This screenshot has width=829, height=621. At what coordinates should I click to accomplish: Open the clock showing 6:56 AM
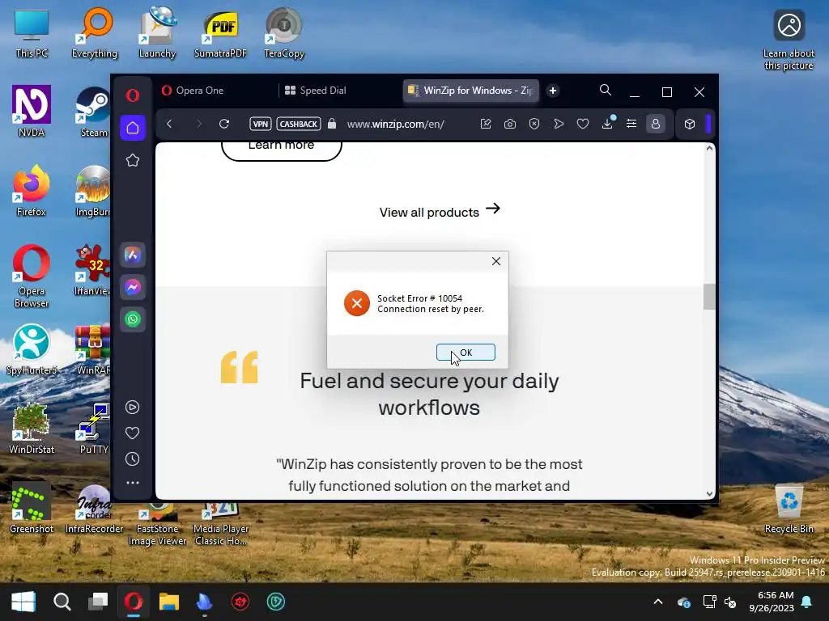[772, 602]
